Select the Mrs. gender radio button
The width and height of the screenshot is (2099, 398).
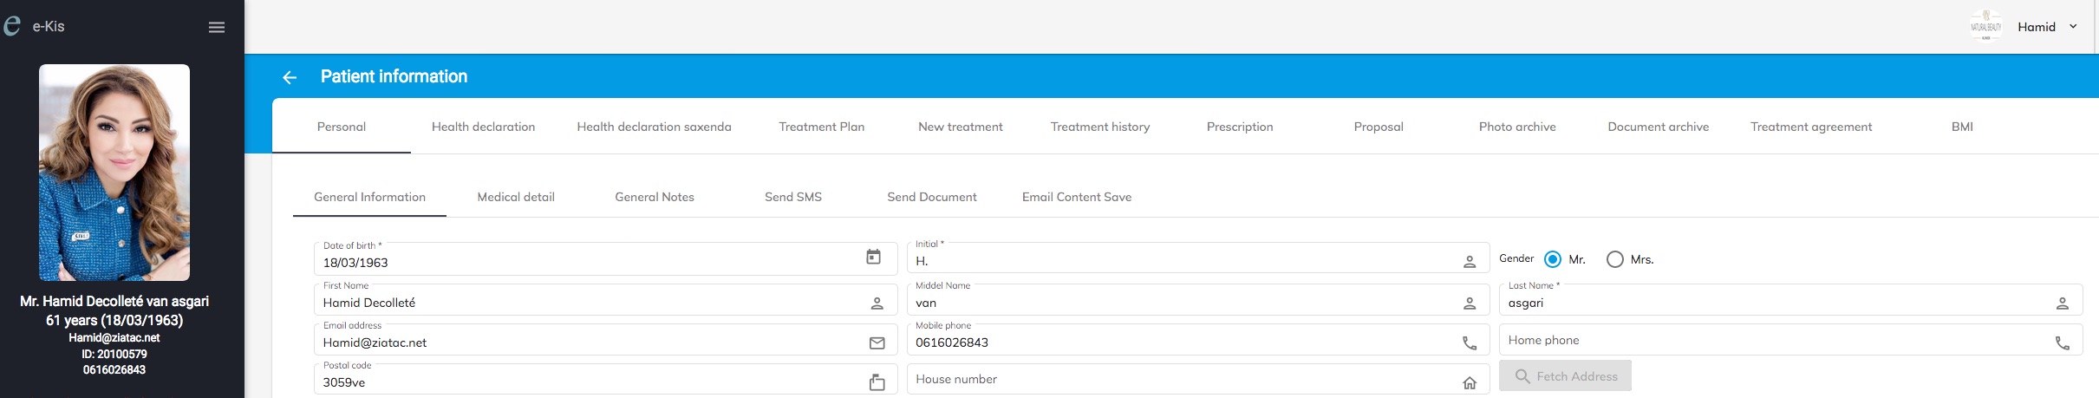pyautogui.click(x=1614, y=259)
